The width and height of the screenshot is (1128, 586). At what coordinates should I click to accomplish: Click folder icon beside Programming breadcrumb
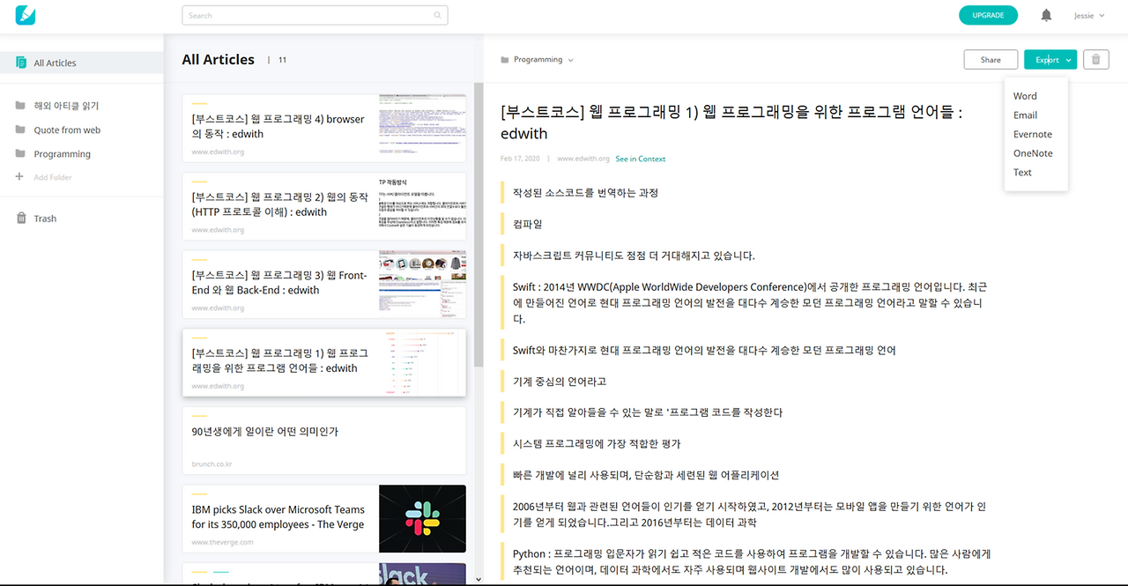pyautogui.click(x=505, y=60)
